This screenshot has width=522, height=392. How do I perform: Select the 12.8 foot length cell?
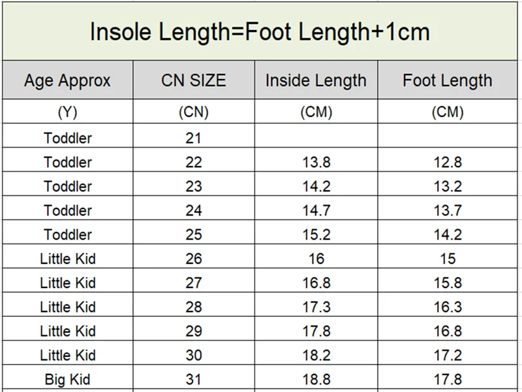click(x=447, y=162)
